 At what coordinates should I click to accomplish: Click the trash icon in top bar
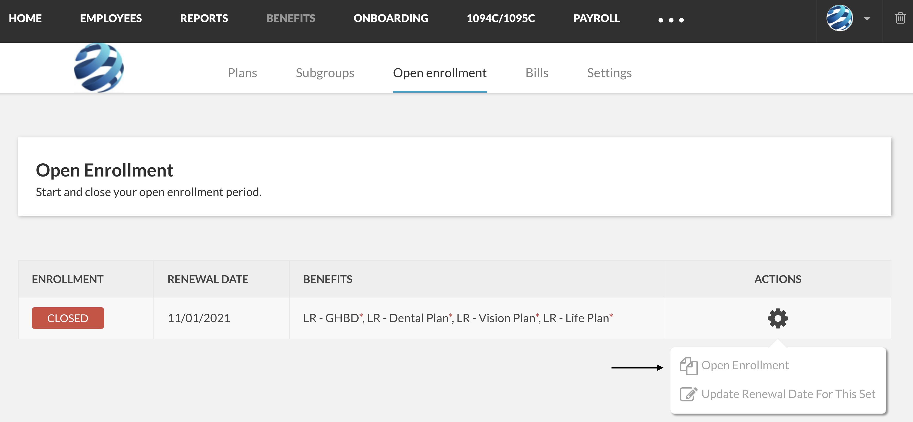point(900,18)
